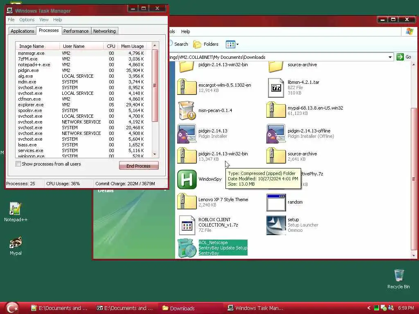Select the msn-pecan-0.1.4 installer icon

(x=187, y=110)
